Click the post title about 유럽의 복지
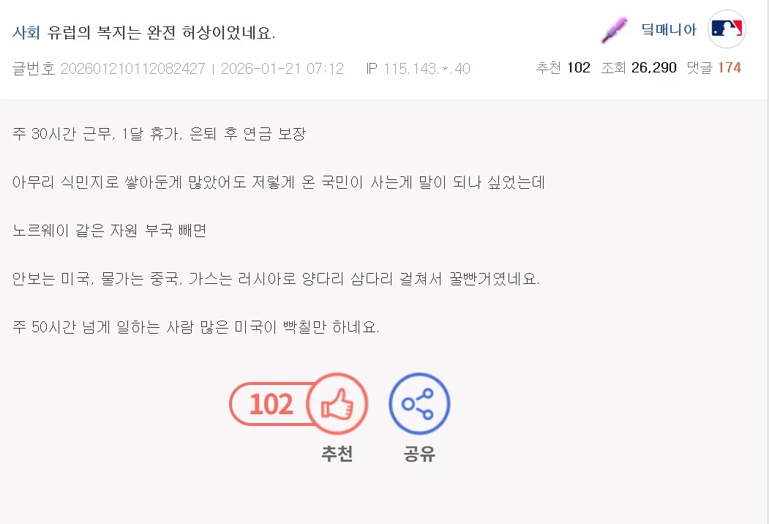Image resolution: width=769 pixels, height=524 pixels. (x=161, y=33)
